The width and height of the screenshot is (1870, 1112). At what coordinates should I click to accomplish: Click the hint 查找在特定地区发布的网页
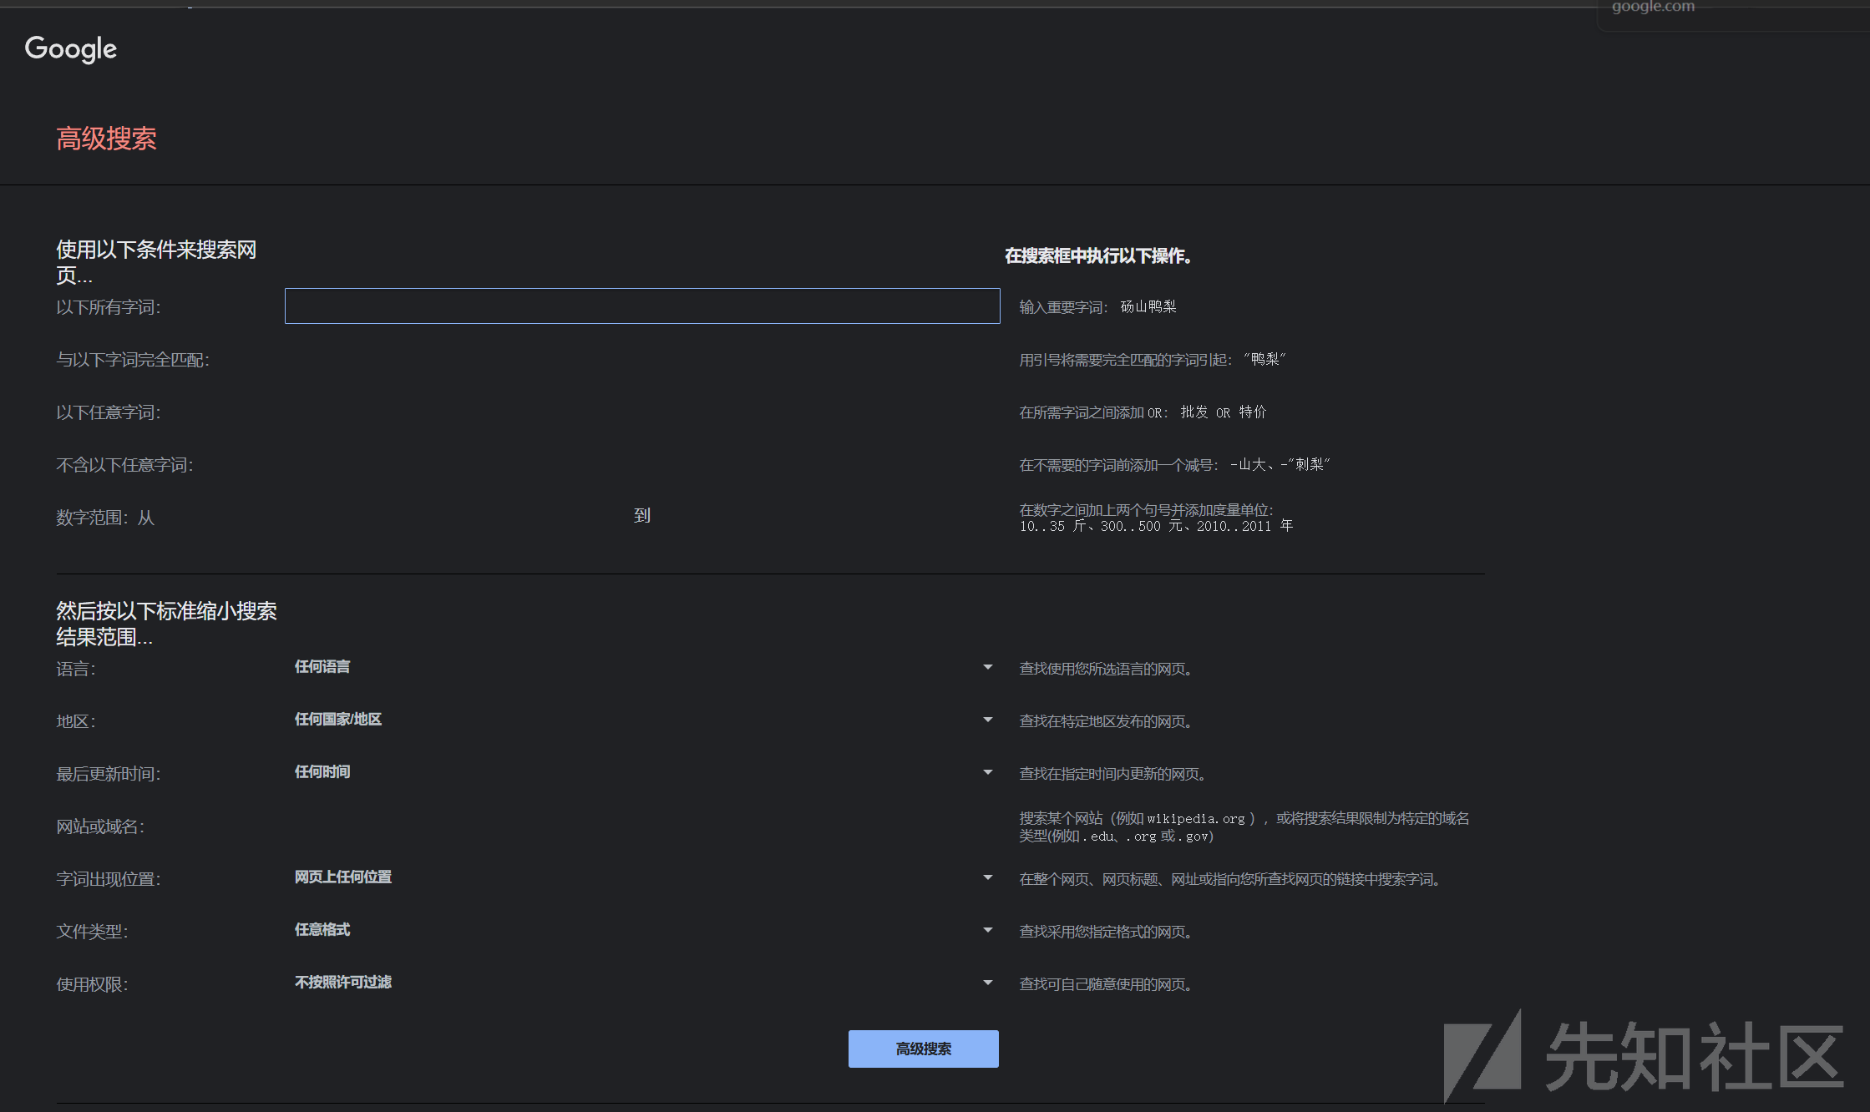click(x=1106, y=721)
